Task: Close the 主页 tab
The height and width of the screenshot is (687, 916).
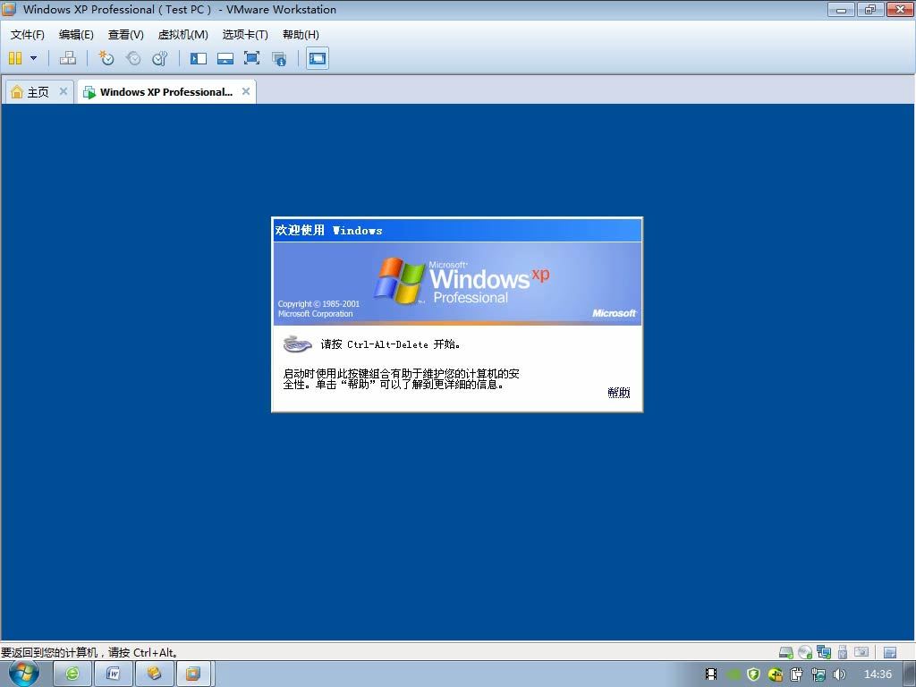Action: pyautogui.click(x=64, y=91)
